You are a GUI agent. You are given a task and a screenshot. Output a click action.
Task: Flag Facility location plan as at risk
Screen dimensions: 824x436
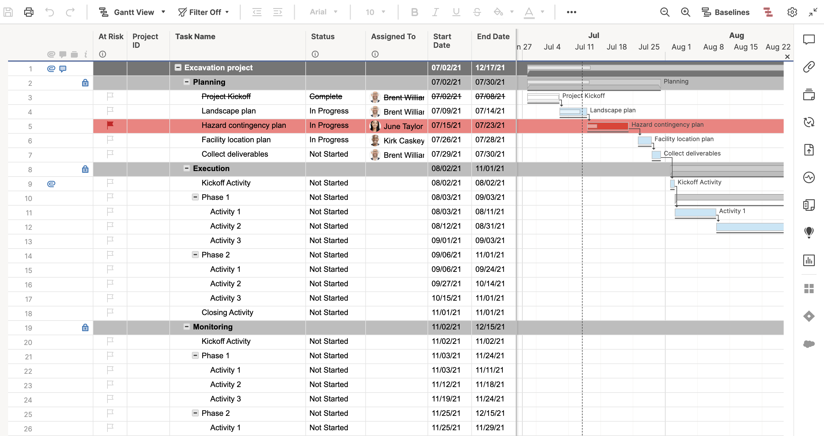(110, 140)
